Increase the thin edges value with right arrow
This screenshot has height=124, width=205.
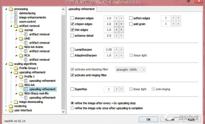(x=121, y=30)
